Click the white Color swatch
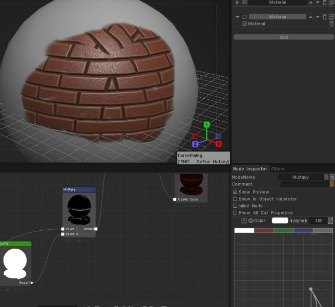The width and height of the screenshot is (335, 307). click(x=280, y=221)
